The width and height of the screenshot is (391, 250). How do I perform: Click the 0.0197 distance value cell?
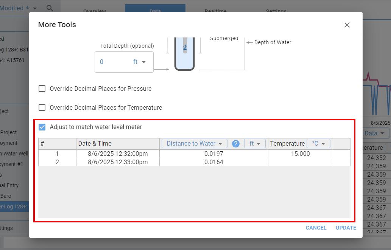213,154
